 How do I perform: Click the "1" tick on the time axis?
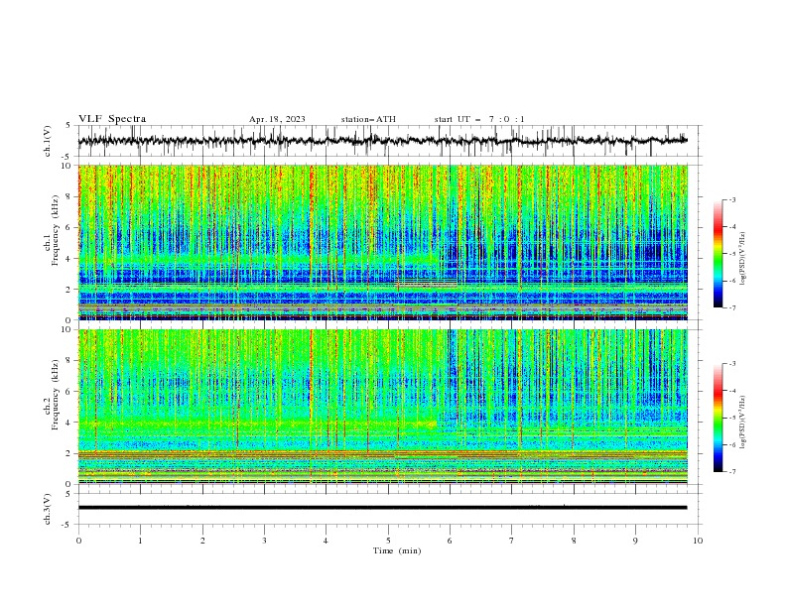140,541
